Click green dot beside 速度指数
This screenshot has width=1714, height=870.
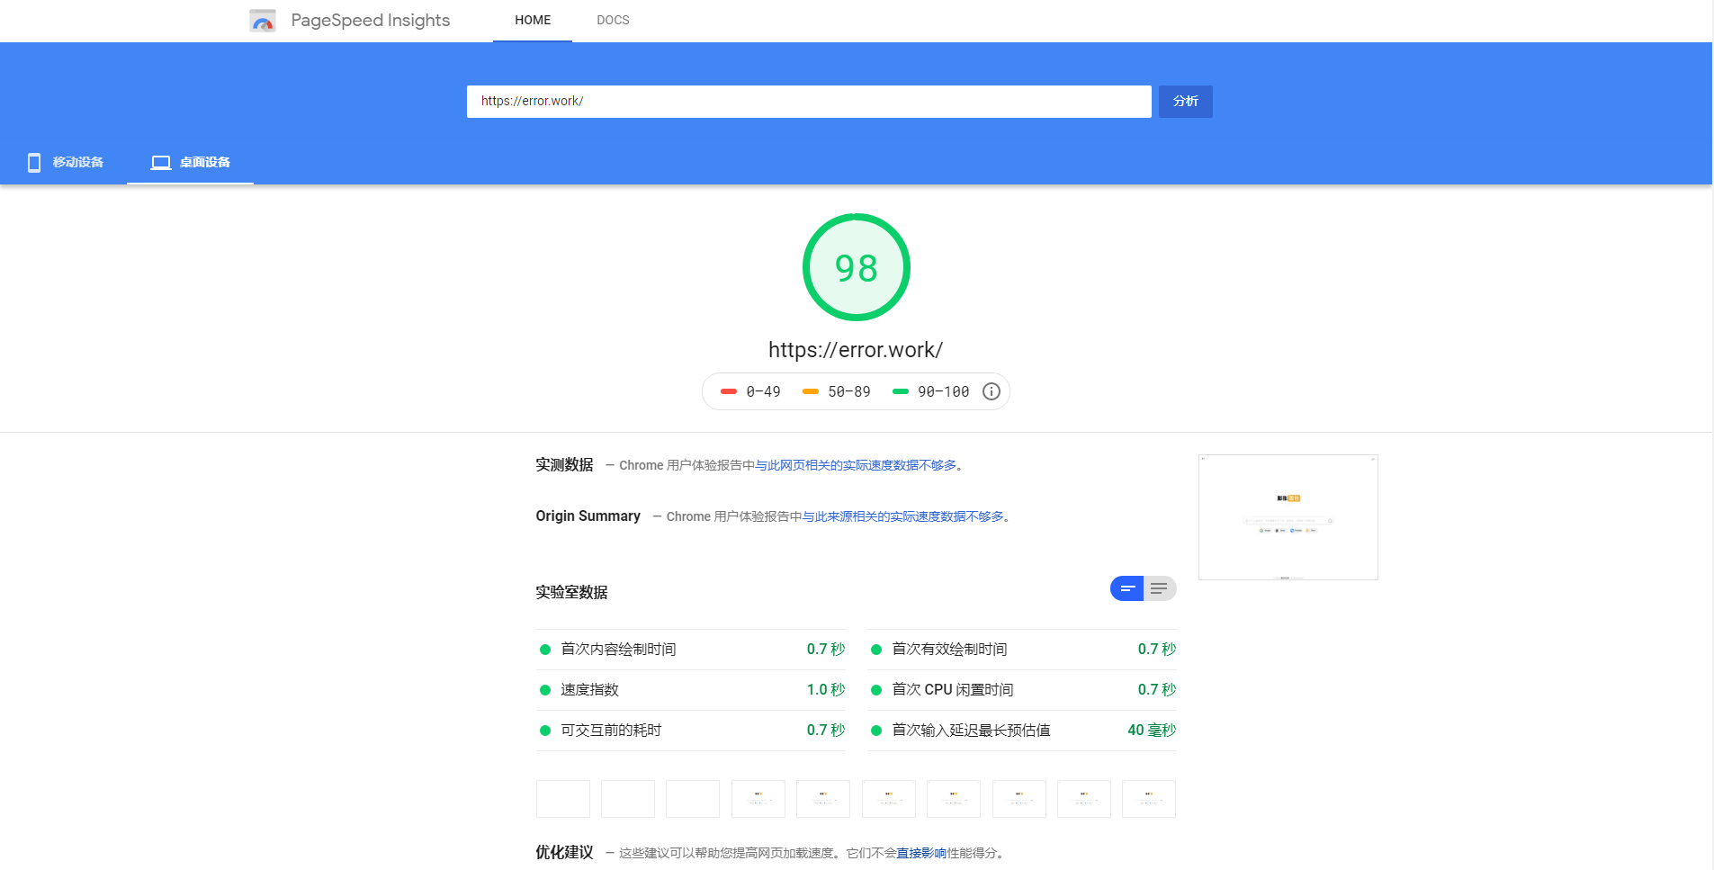pyautogui.click(x=544, y=690)
